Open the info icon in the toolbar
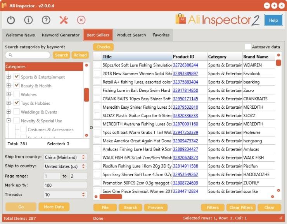The height and width of the screenshot is (224, 287). [x=28, y=20]
